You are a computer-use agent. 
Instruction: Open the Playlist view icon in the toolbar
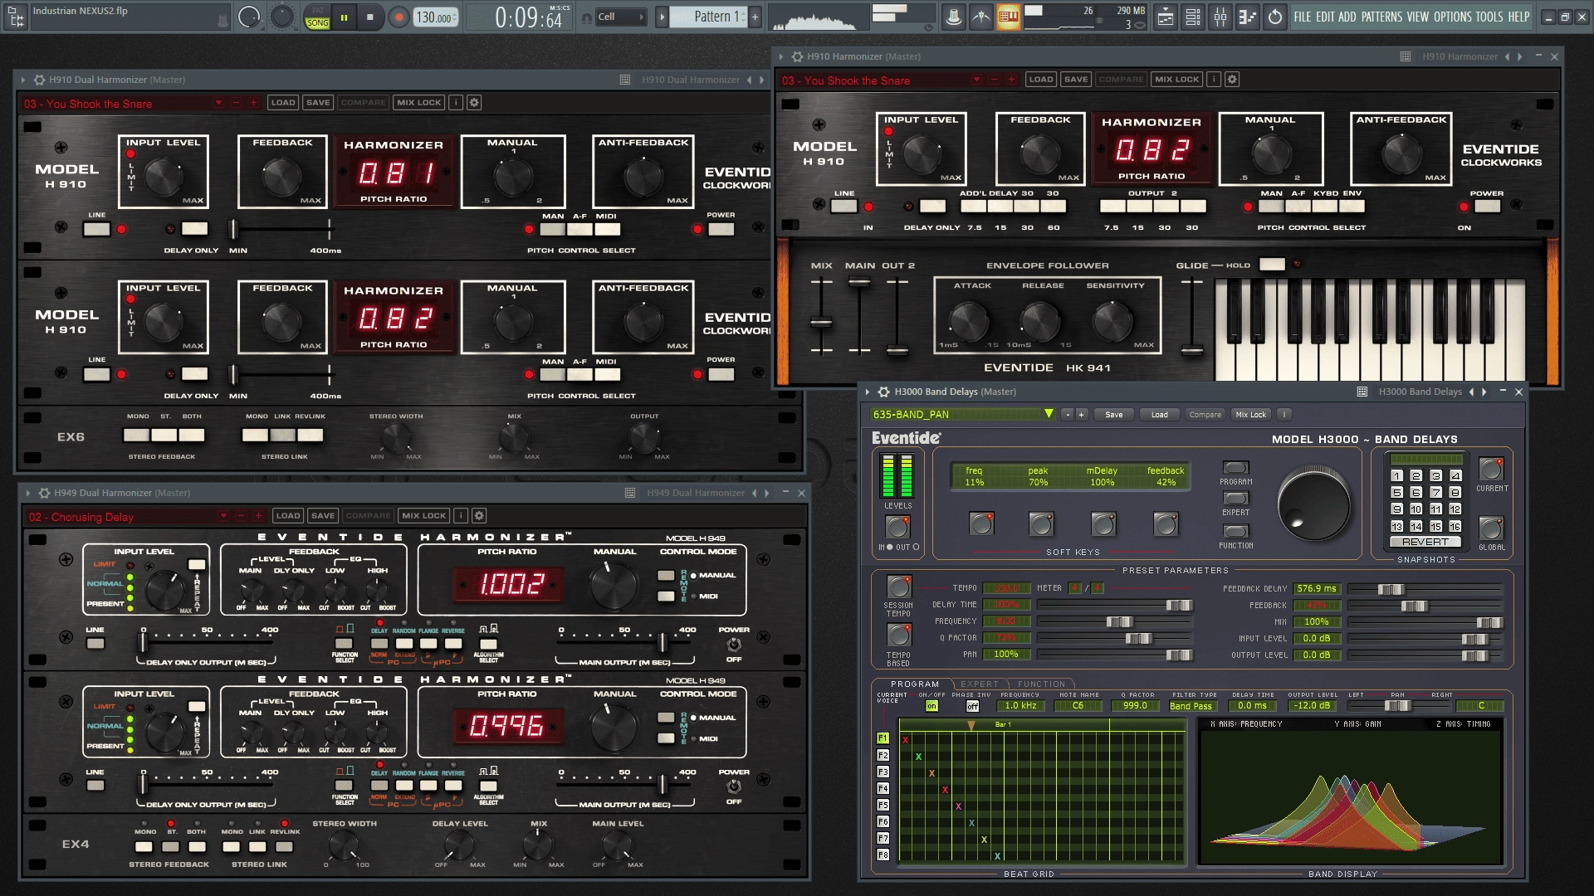point(1166,17)
